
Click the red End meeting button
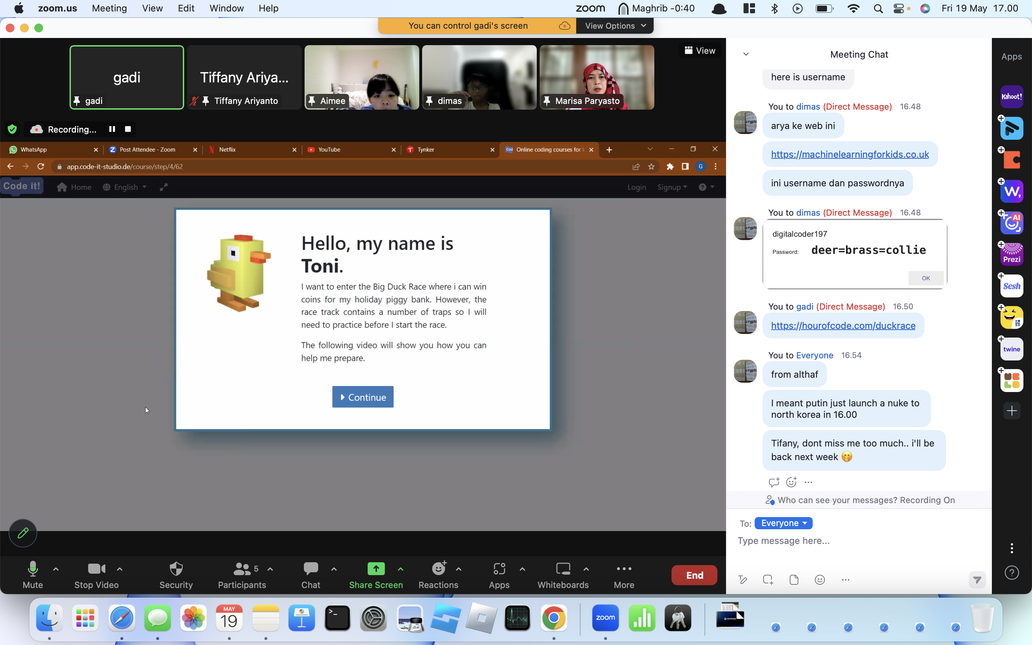click(x=694, y=575)
